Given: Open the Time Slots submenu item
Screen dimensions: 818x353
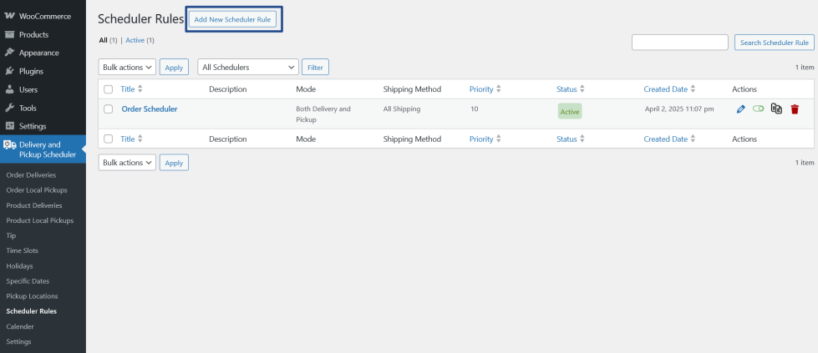Looking at the screenshot, I should (22, 250).
